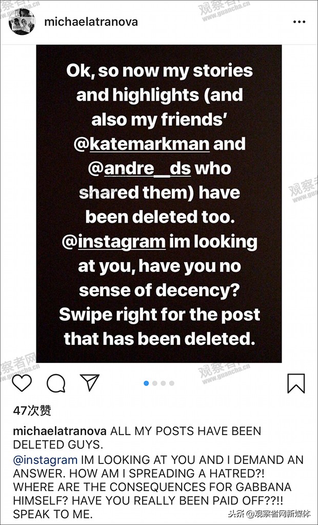The width and height of the screenshot is (318, 525).
Task: Save the post with the bookmark icon
Action: 296,383
